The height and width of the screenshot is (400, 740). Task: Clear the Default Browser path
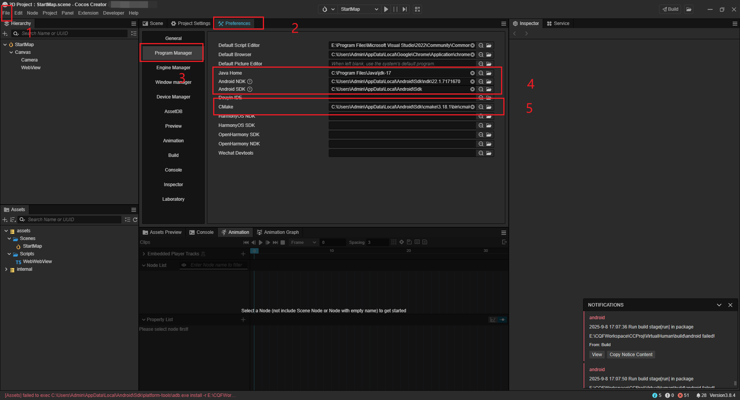473,55
